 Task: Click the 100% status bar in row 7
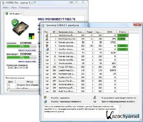pyautogui.click(x=123, y=49)
